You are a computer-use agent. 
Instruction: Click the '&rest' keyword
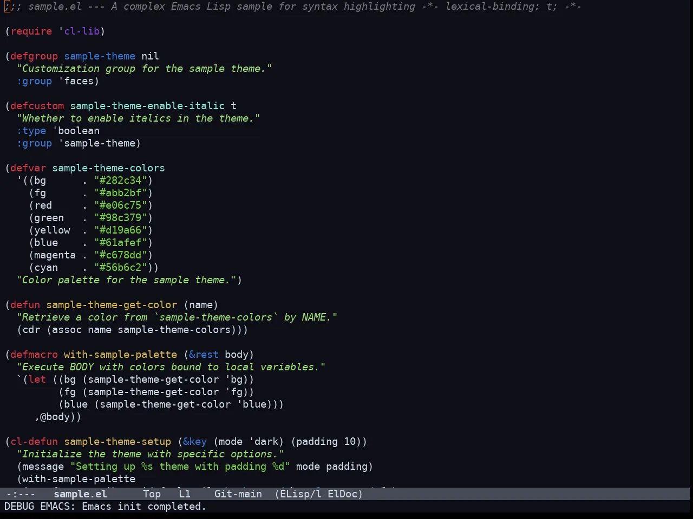pos(204,355)
